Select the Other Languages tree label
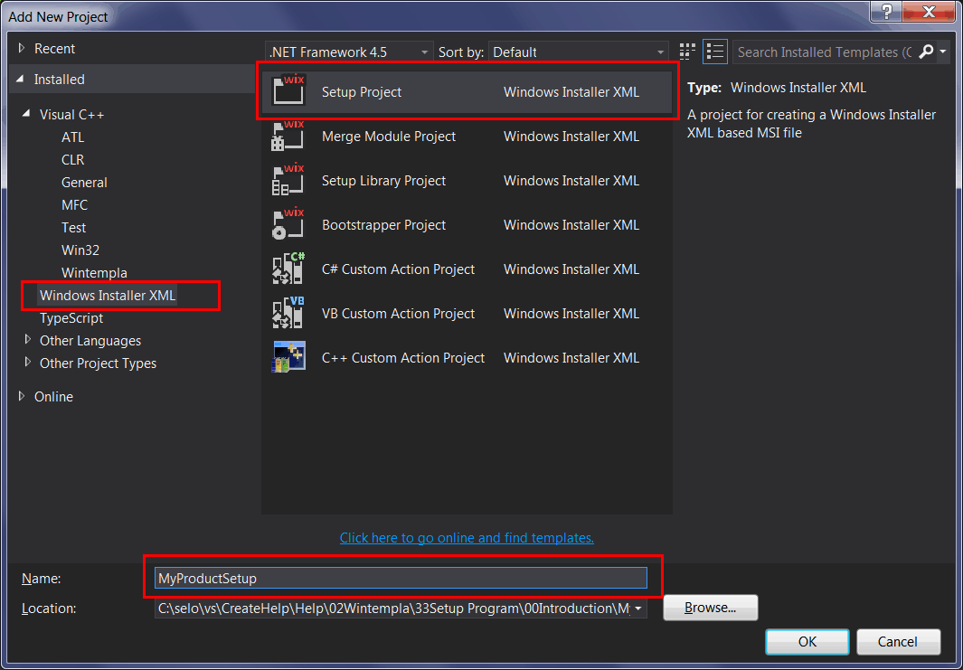 pyautogui.click(x=90, y=341)
